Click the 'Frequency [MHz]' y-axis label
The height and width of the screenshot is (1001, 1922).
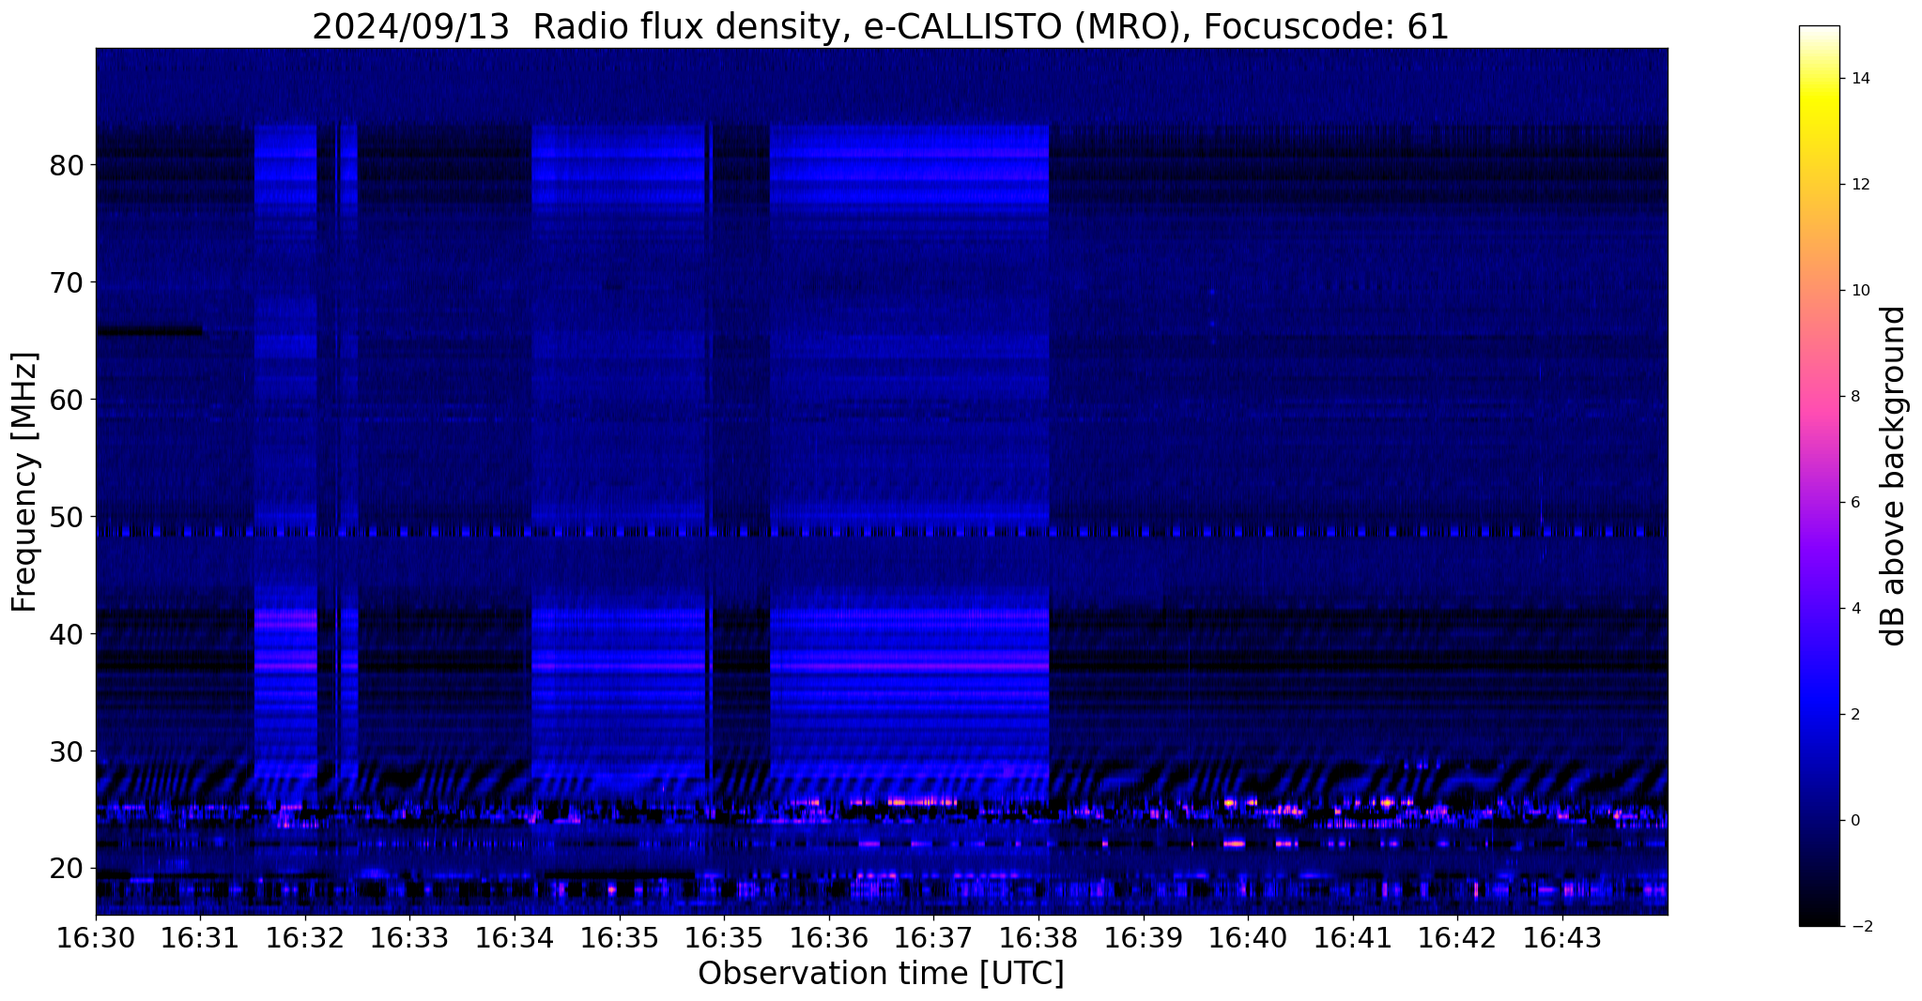(x=25, y=482)
